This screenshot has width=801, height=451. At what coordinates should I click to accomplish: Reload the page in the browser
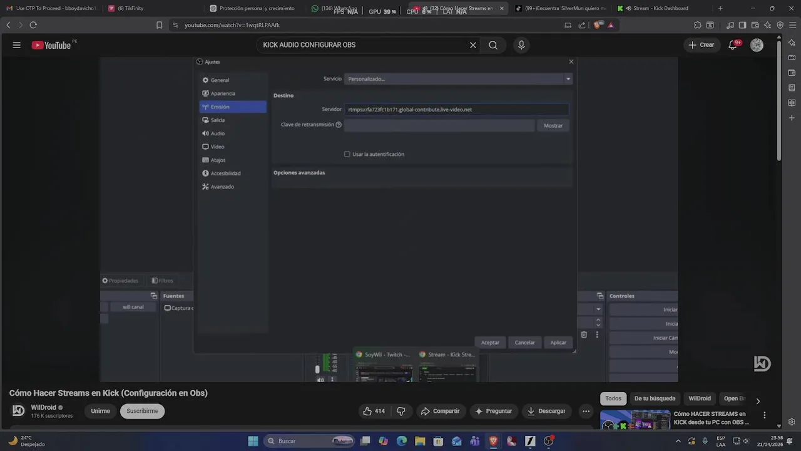[33, 25]
